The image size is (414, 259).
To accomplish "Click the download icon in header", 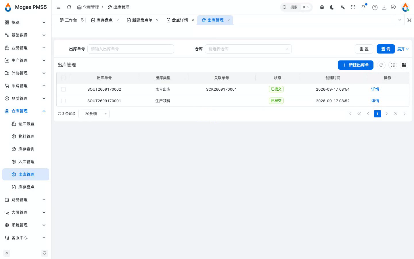I will tap(384, 7).
